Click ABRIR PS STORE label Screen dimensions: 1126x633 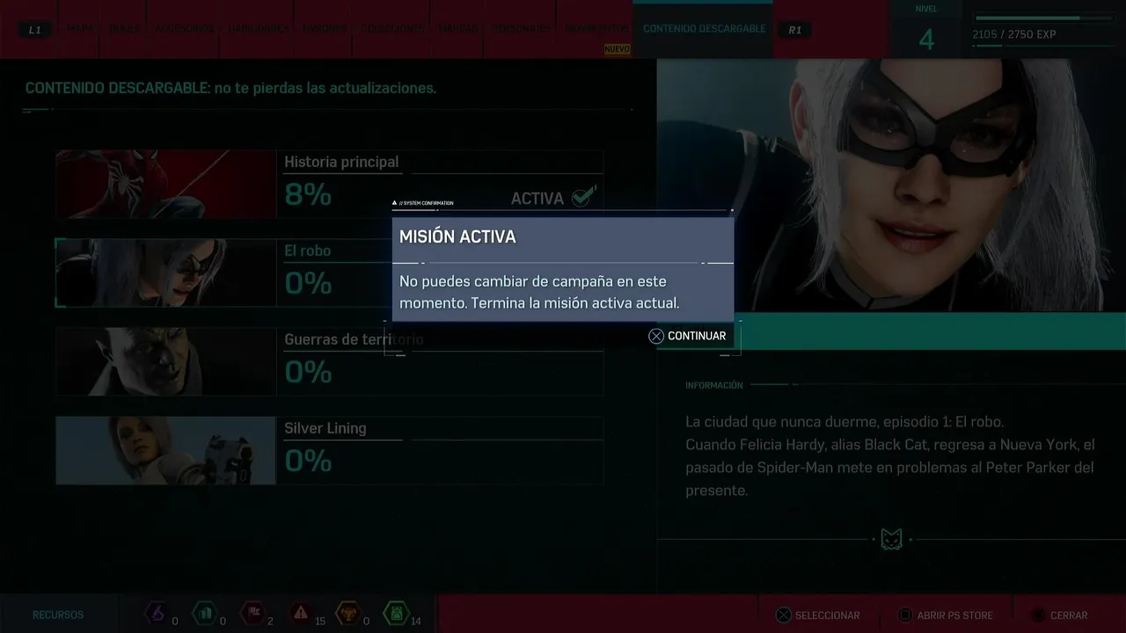pyautogui.click(x=954, y=615)
